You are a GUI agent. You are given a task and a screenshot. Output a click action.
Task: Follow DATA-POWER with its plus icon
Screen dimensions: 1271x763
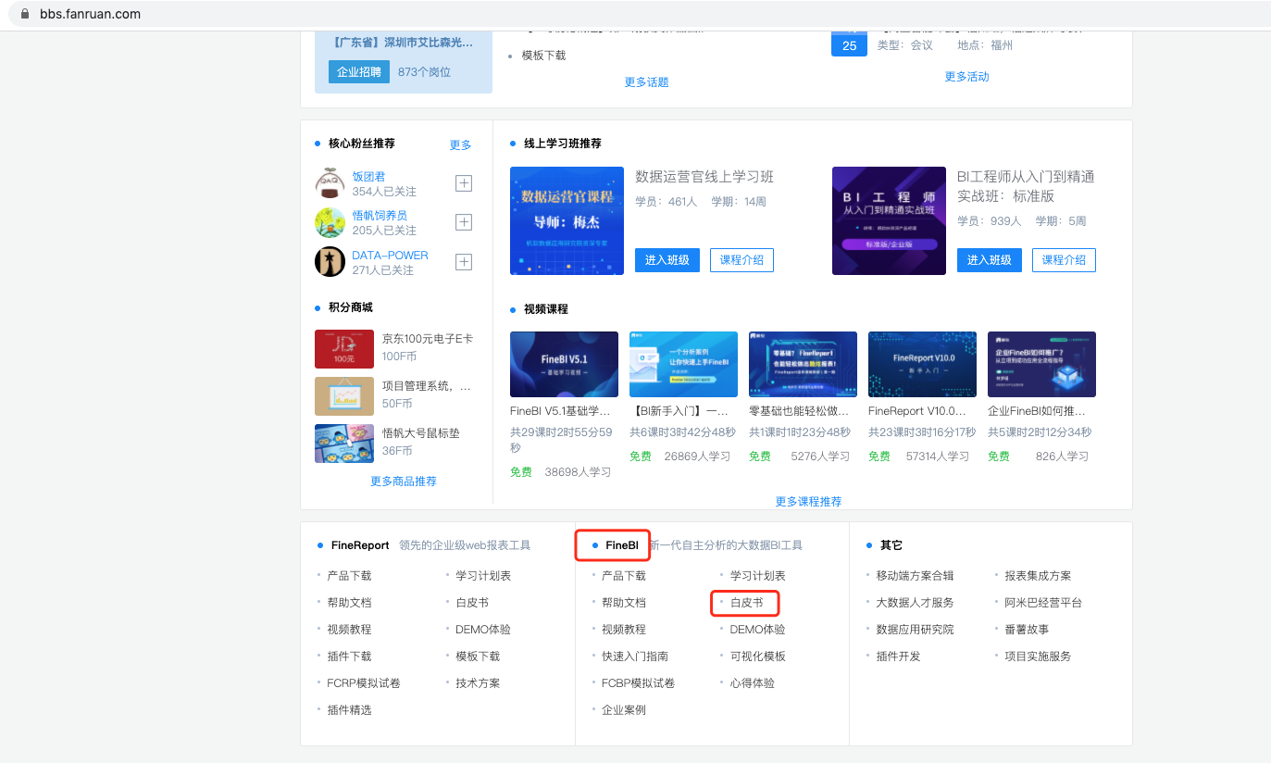(464, 262)
